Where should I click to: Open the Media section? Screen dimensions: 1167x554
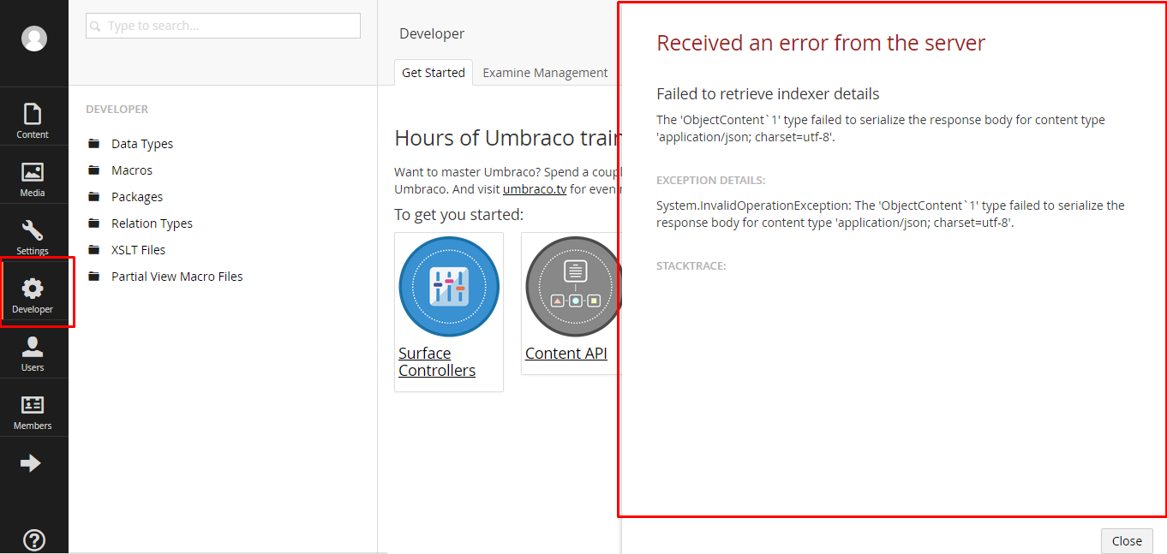[x=33, y=179]
